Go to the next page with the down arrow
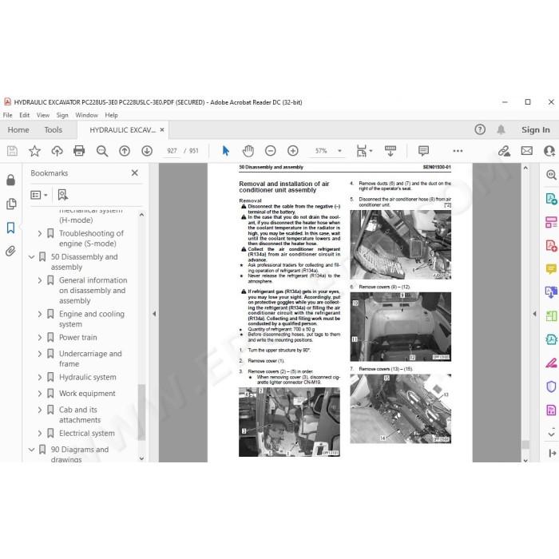The image size is (559, 559). pos(147,151)
